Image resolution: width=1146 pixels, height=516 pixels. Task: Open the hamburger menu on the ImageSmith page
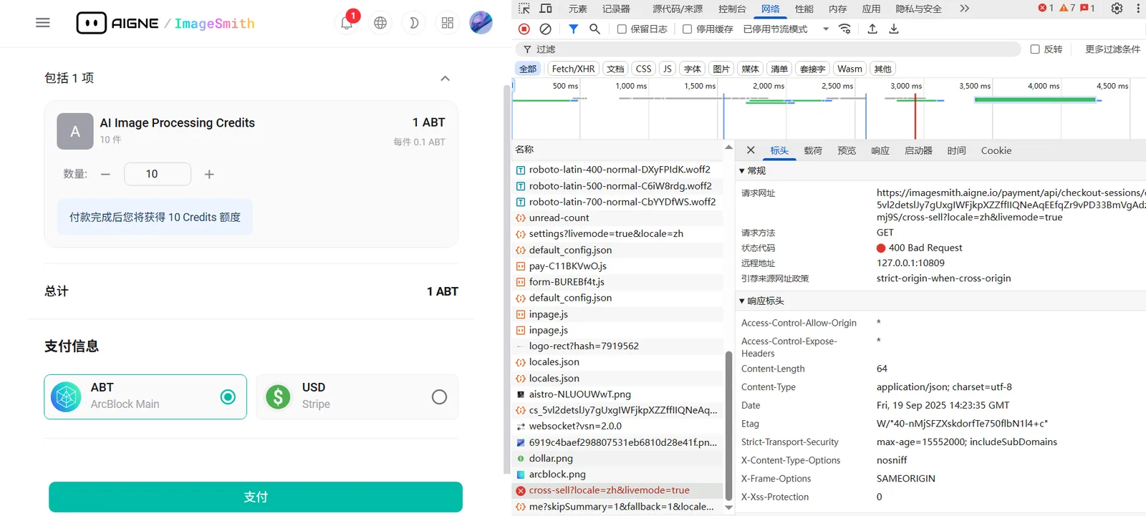click(x=43, y=23)
